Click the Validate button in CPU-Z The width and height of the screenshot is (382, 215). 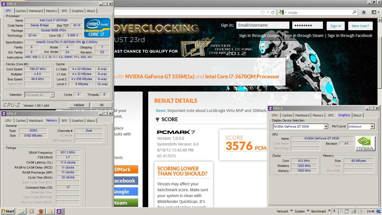[79, 105]
